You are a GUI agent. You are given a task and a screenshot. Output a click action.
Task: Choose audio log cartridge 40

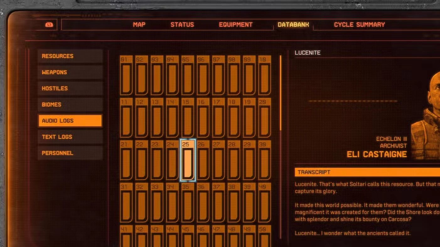tap(265, 202)
